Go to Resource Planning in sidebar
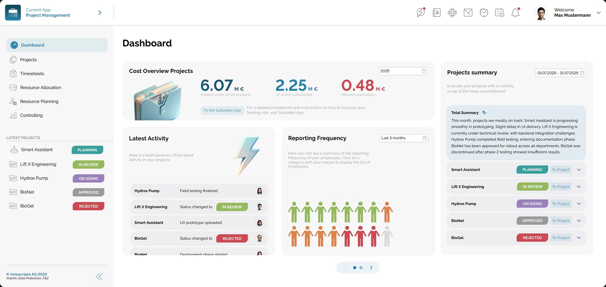Screen dimensions: 606x287 coord(39,101)
